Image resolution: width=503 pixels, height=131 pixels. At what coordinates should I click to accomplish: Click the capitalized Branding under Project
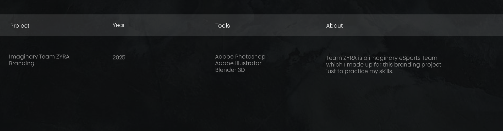point(21,63)
